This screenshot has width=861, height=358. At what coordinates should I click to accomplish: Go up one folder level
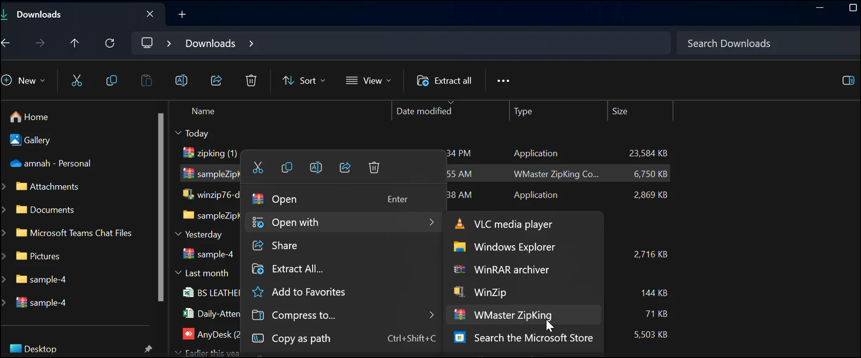[x=74, y=43]
